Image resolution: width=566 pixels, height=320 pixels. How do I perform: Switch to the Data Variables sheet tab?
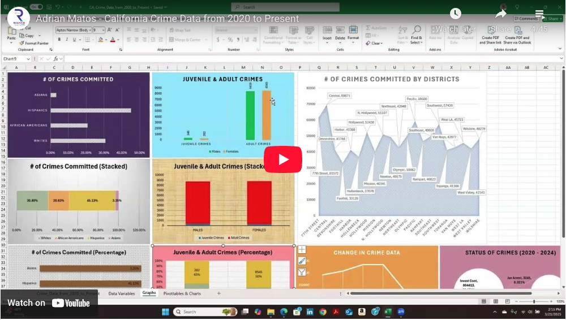pyautogui.click(x=122, y=293)
